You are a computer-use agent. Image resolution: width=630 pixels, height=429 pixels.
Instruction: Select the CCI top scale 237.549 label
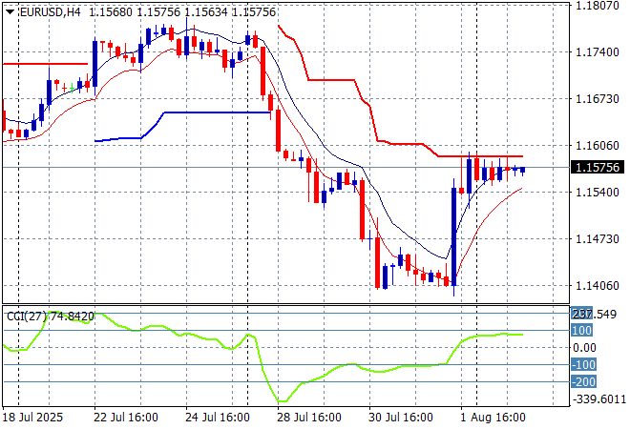click(x=594, y=315)
